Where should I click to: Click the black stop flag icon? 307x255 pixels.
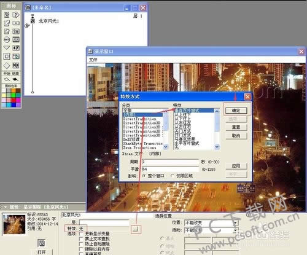tap(15, 79)
